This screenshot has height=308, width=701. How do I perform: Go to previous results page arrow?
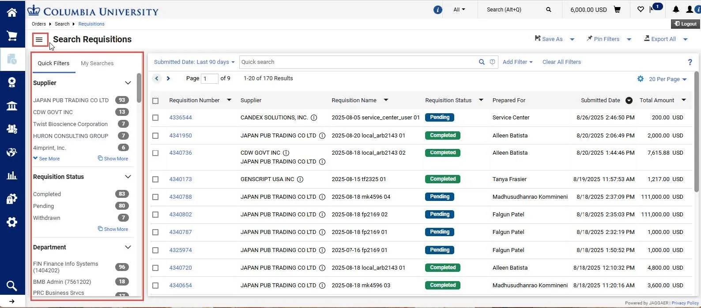pos(157,78)
